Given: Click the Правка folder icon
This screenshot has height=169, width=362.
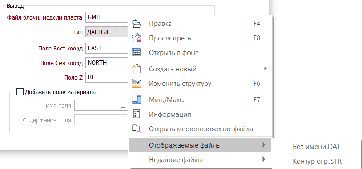Looking at the screenshot, I should tap(136, 24).
